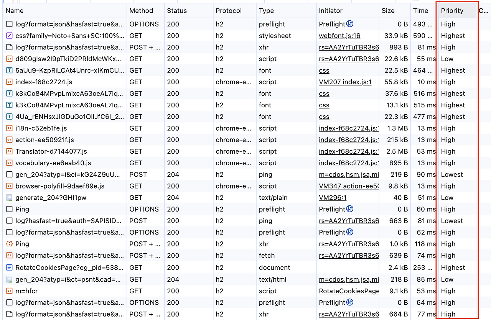Screen dimensions: 491x320
Task: Click the script icon for index-f68c2724.js request
Action: click(x=9, y=82)
